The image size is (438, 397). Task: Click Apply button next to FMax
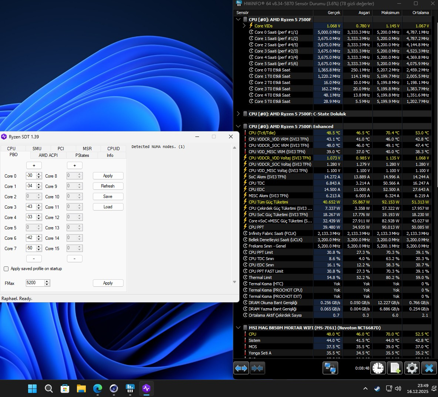(x=108, y=283)
